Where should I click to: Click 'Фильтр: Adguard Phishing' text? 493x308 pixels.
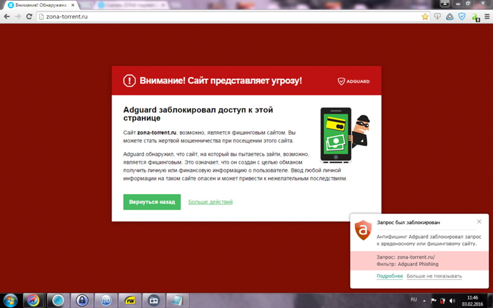(407, 264)
